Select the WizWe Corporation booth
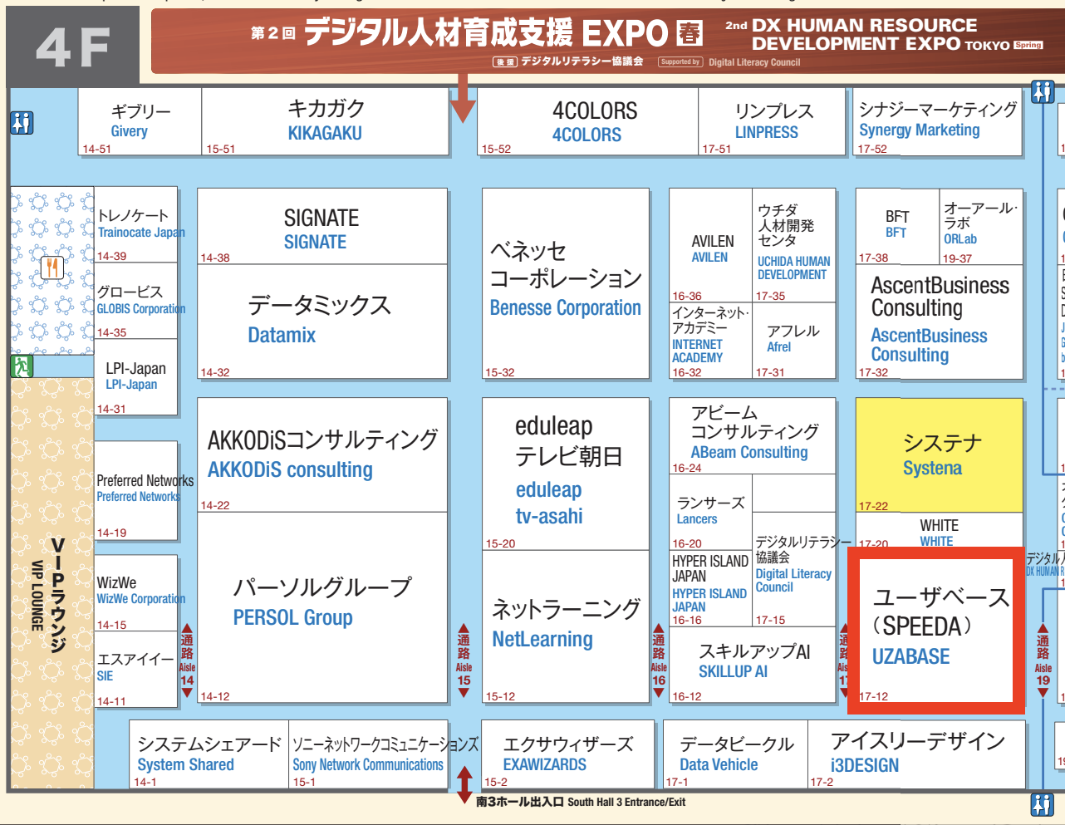 click(135, 593)
